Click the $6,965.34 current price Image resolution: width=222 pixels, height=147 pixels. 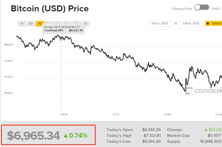pyautogui.click(x=34, y=136)
